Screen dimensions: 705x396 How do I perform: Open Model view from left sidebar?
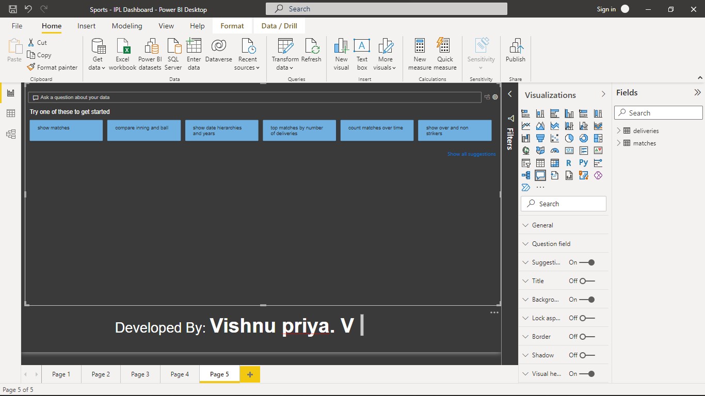coord(10,134)
